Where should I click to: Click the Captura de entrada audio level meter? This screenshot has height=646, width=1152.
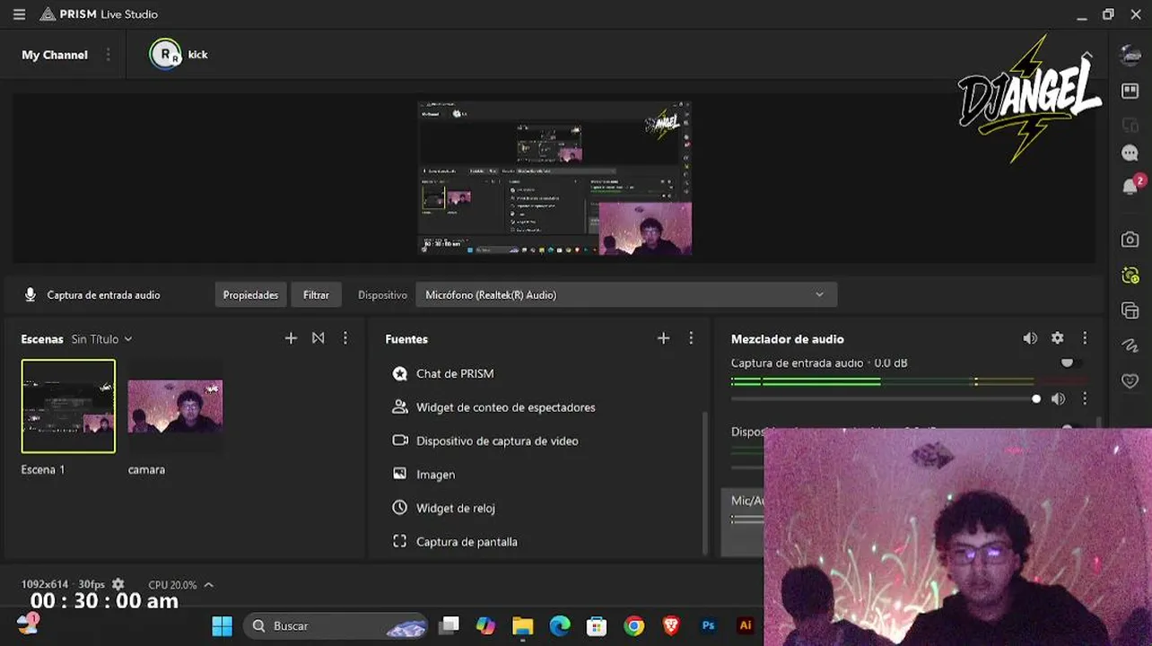coord(909,382)
